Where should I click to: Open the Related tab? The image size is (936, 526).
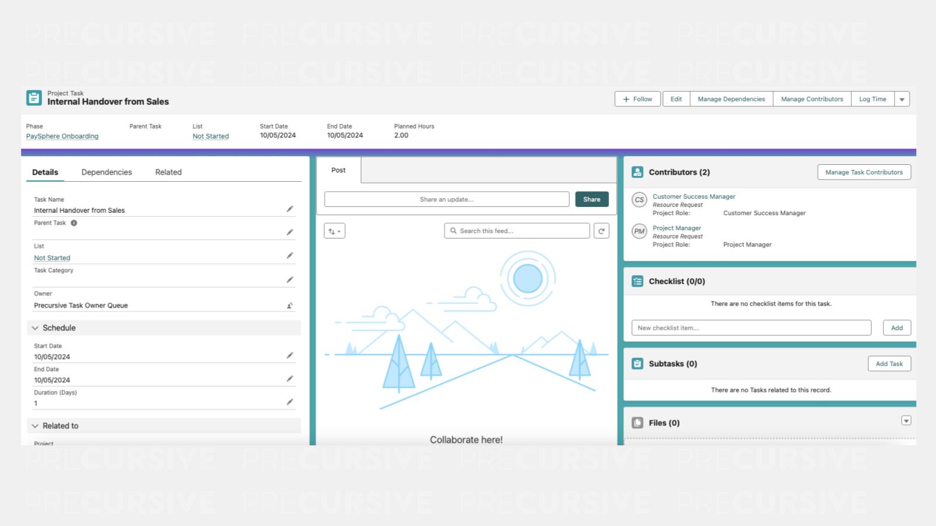click(168, 172)
